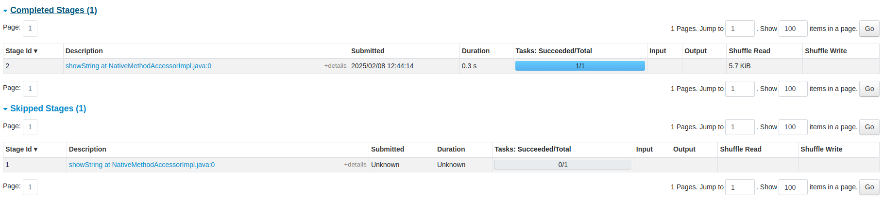884x199 pixels.
Task: Open the showString link for stage 2
Action: pyautogui.click(x=138, y=66)
